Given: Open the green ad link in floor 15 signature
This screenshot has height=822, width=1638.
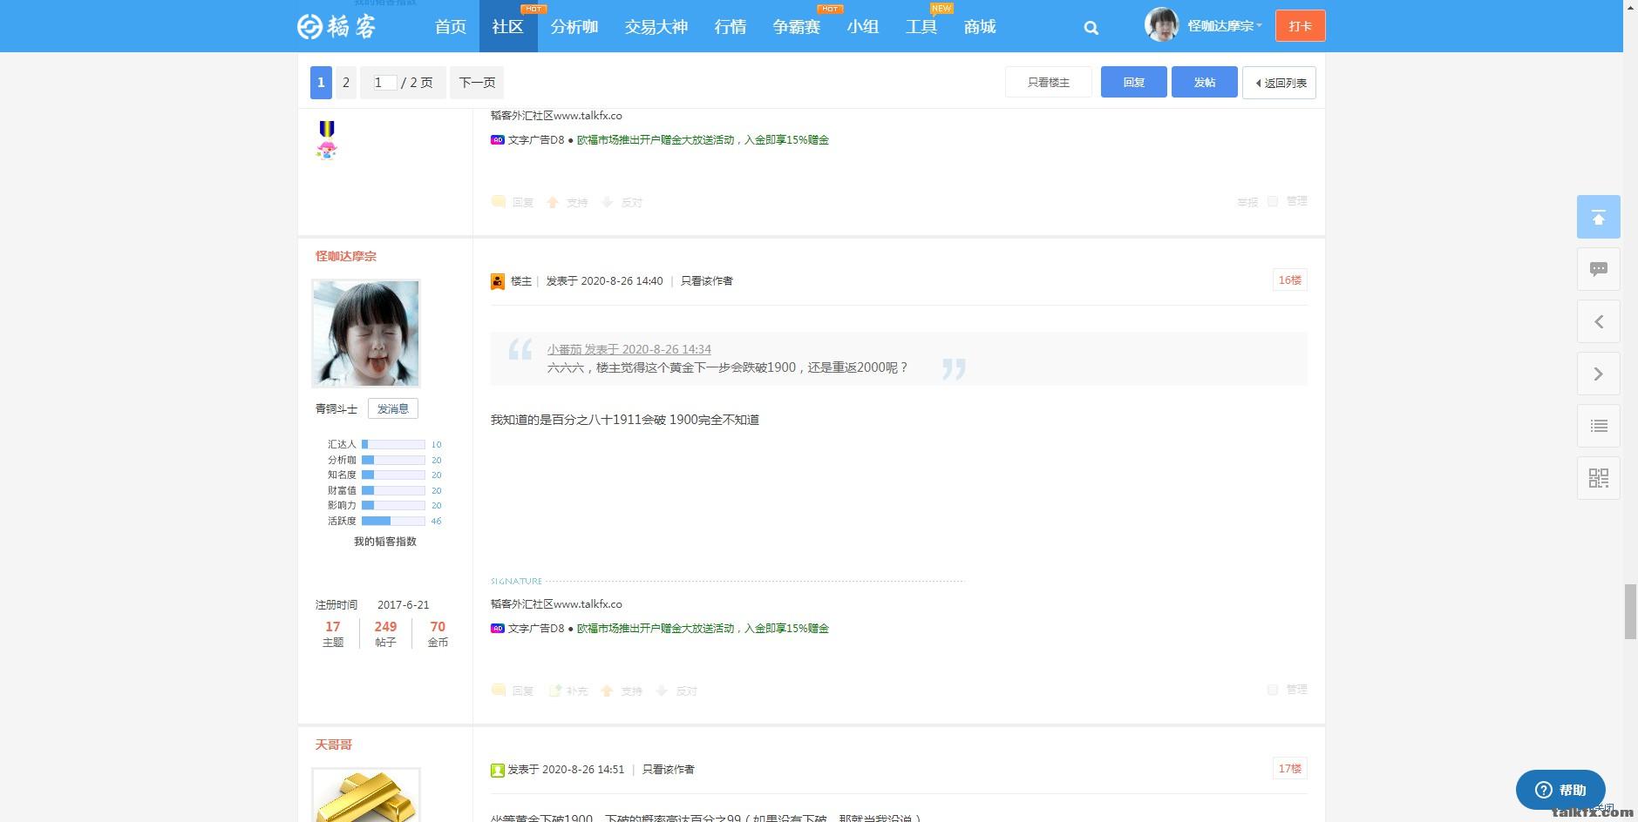Looking at the screenshot, I should pos(703,139).
